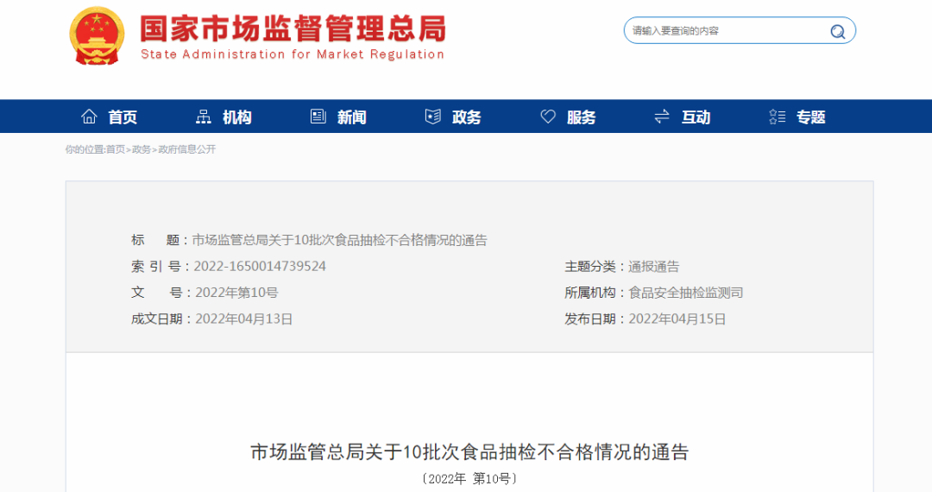
Task: Click the 你的位置 breadcrumb label
Action: 85,149
